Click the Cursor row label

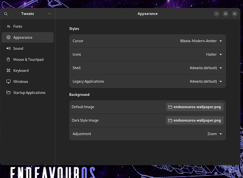tap(78, 41)
